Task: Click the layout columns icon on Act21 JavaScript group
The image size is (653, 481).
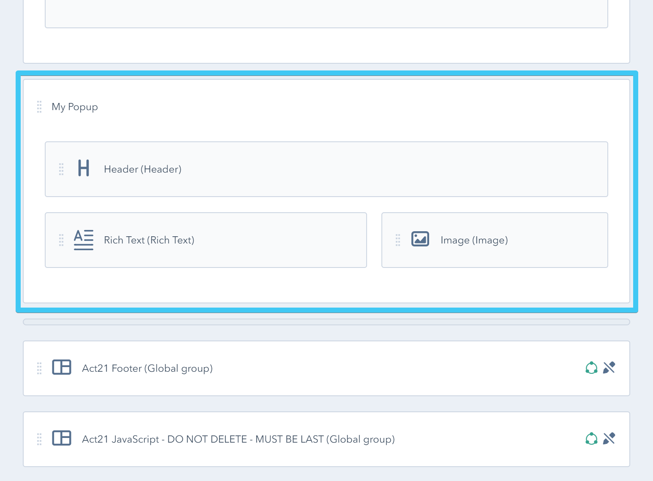Action: coord(62,439)
